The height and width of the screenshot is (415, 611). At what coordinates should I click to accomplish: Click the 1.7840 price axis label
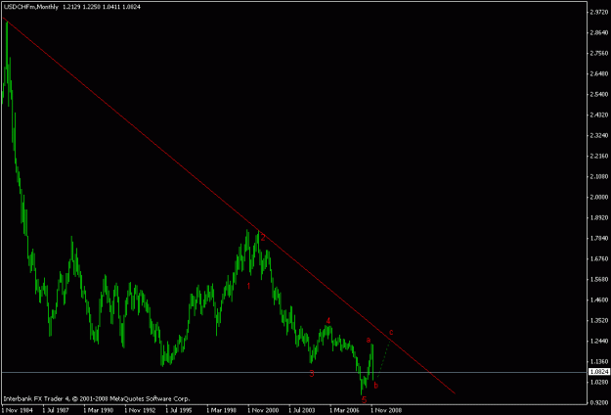pyautogui.click(x=597, y=238)
